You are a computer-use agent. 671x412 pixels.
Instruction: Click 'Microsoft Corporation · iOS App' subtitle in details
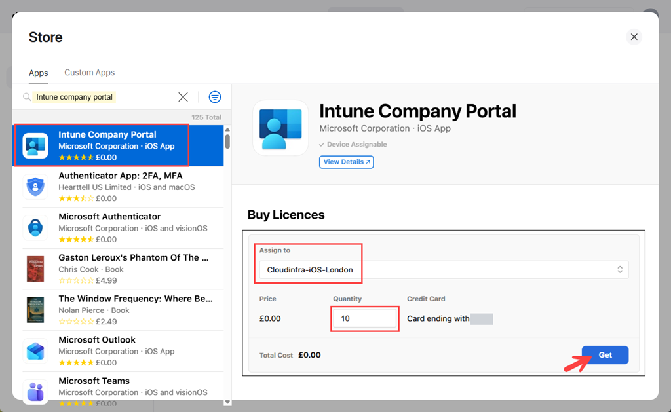click(x=385, y=128)
